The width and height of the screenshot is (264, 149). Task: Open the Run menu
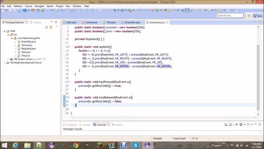[x=68, y=6]
